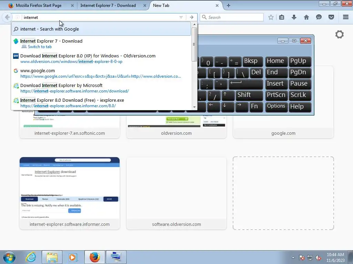Click the suggestion list scroll down arrow

(x=194, y=107)
